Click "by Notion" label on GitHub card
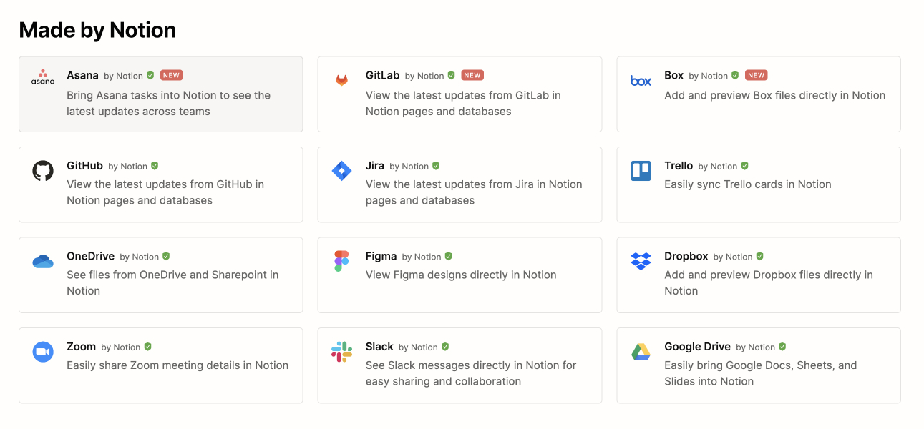The width and height of the screenshot is (924, 429). 127,167
